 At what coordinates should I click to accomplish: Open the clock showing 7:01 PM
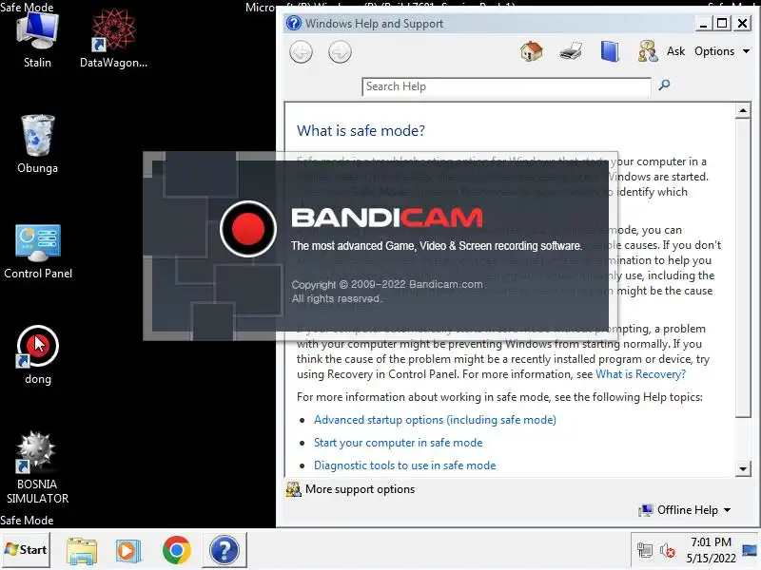coord(711,550)
